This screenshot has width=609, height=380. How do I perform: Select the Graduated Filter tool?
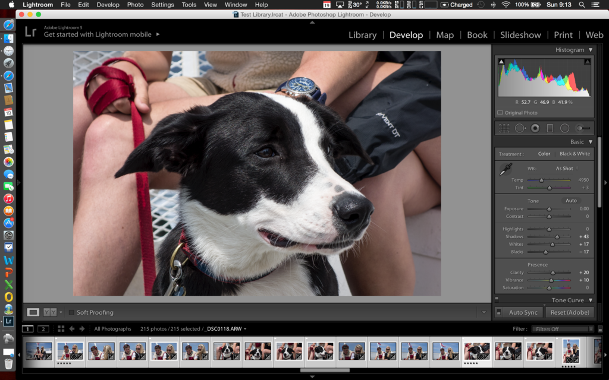[550, 128]
